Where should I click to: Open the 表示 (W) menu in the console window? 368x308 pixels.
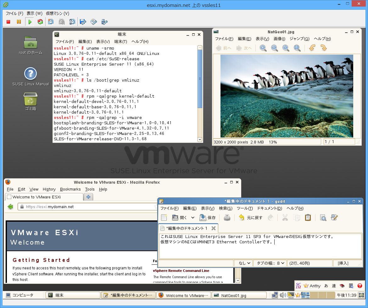35,14
